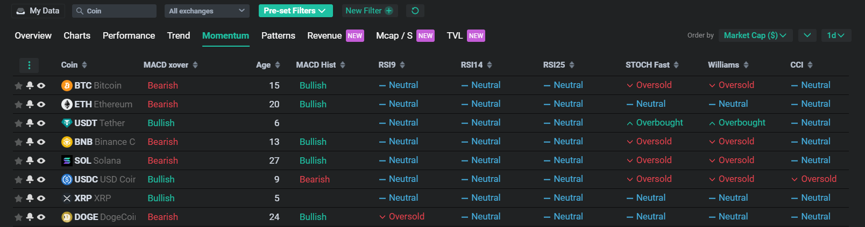Toggle watch eye icon for XRP
This screenshot has height=227, width=865.
tap(41, 199)
